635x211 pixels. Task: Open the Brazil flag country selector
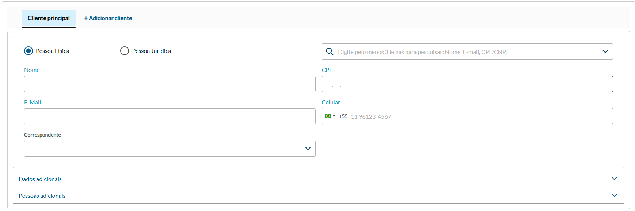point(330,116)
